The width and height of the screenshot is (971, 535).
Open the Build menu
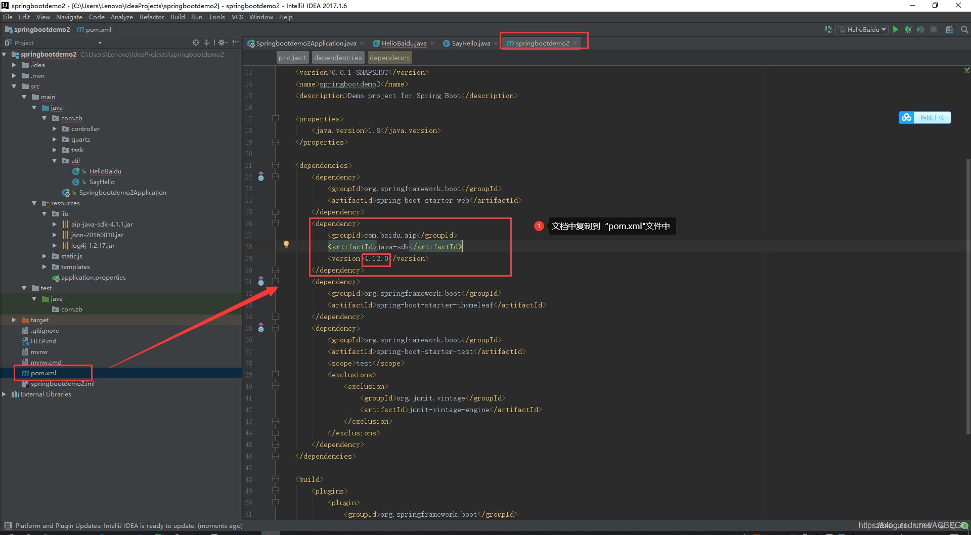[x=178, y=17]
